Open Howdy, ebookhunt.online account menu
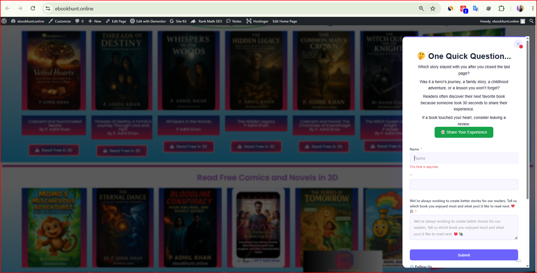The height and width of the screenshot is (273, 537). tap(502, 21)
